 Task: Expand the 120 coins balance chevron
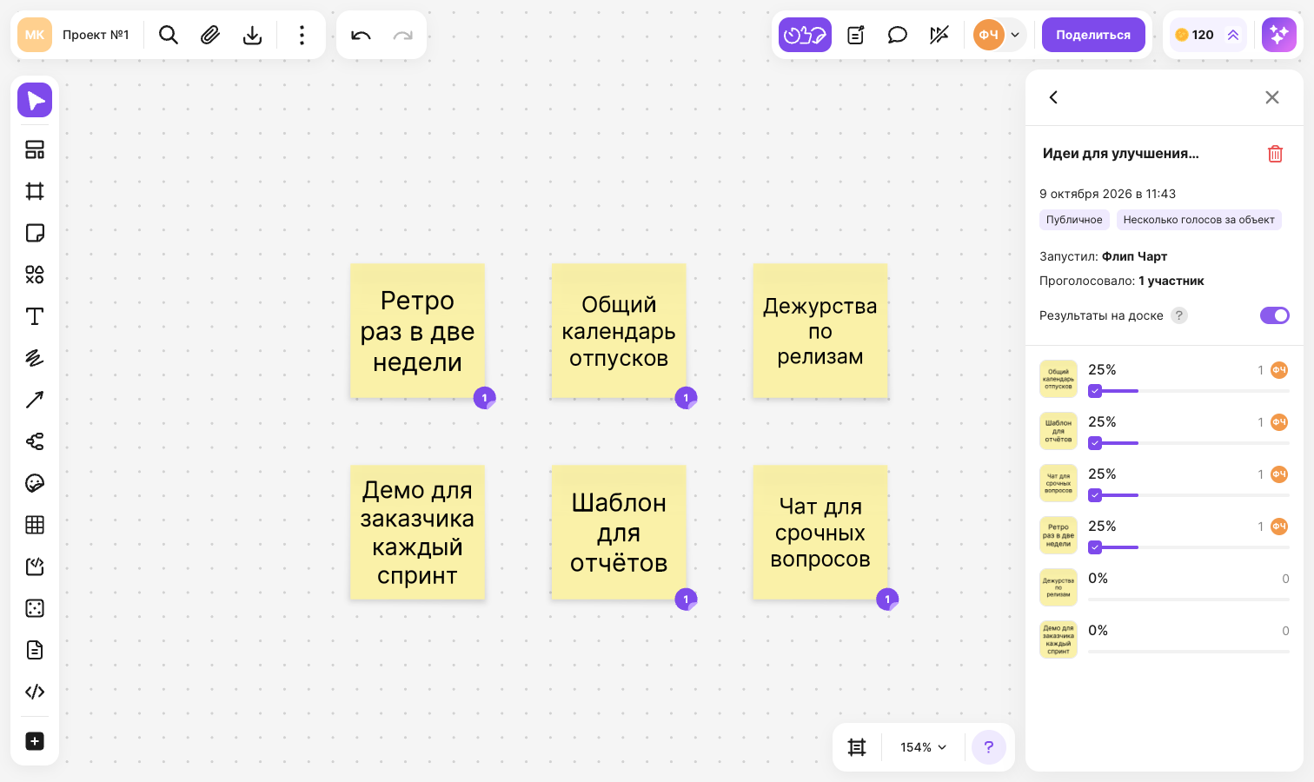tap(1233, 35)
